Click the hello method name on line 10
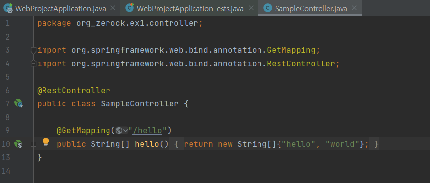The height and width of the screenshot is (183, 430). [147, 144]
